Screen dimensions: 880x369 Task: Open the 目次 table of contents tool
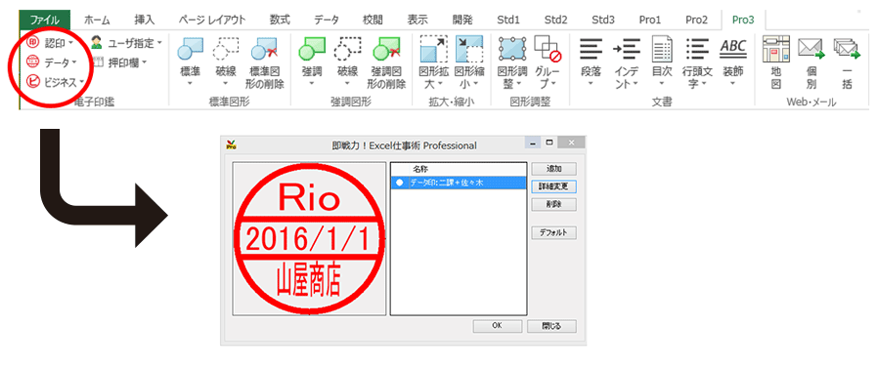coord(662,62)
